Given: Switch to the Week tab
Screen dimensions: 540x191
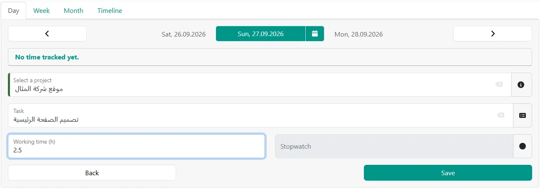Looking at the screenshot, I should pyautogui.click(x=42, y=11).
